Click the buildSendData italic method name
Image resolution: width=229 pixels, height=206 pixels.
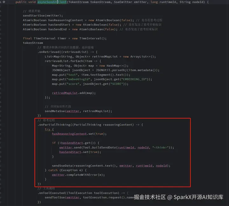(104, 148)
